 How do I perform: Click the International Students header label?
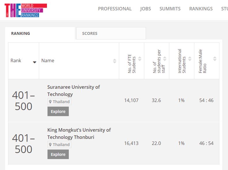pos(182,61)
